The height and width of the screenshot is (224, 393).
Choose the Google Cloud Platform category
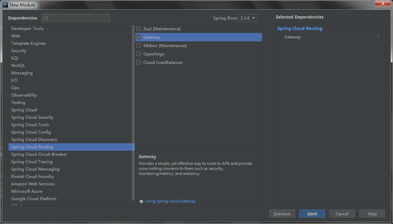70,199
